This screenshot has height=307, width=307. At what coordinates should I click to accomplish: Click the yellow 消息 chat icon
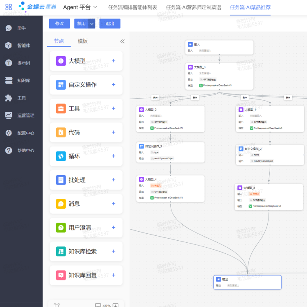click(61, 204)
